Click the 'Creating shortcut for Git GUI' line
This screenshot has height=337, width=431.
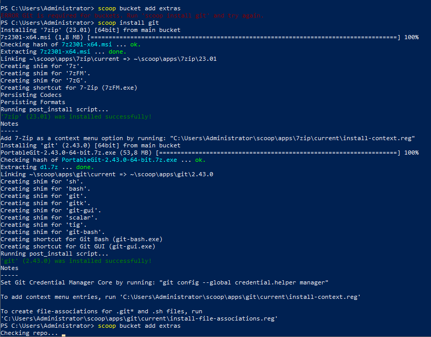[x=78, y=246]
